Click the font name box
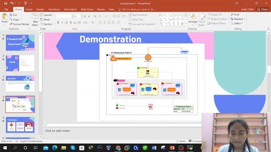 [x=64, y=16]
